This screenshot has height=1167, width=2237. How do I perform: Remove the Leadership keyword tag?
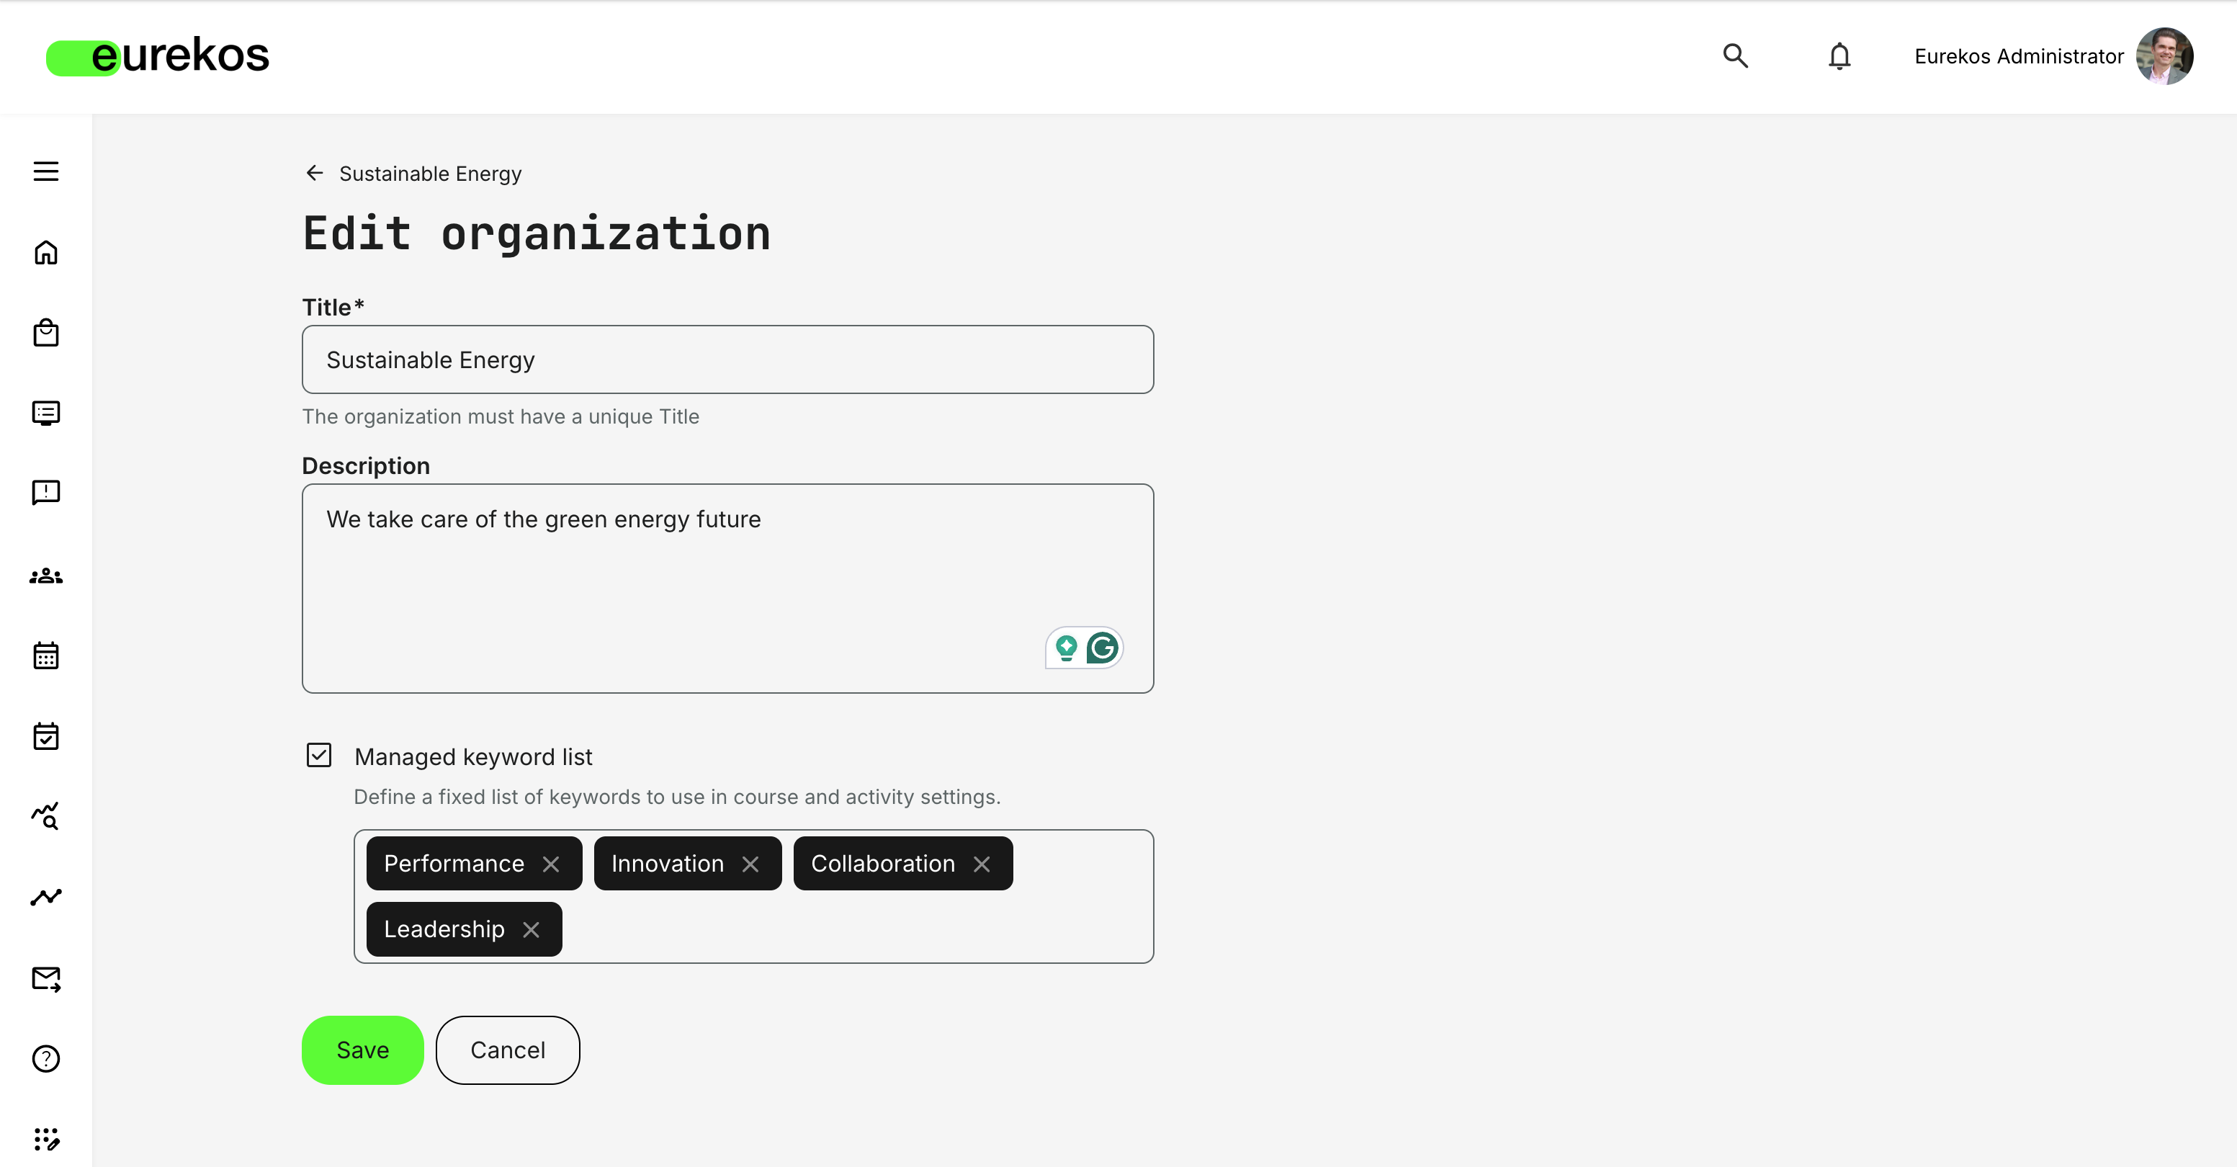532,929
